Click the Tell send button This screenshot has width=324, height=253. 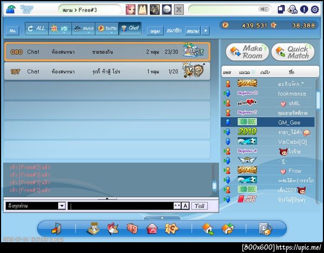(x=199, y=206)
